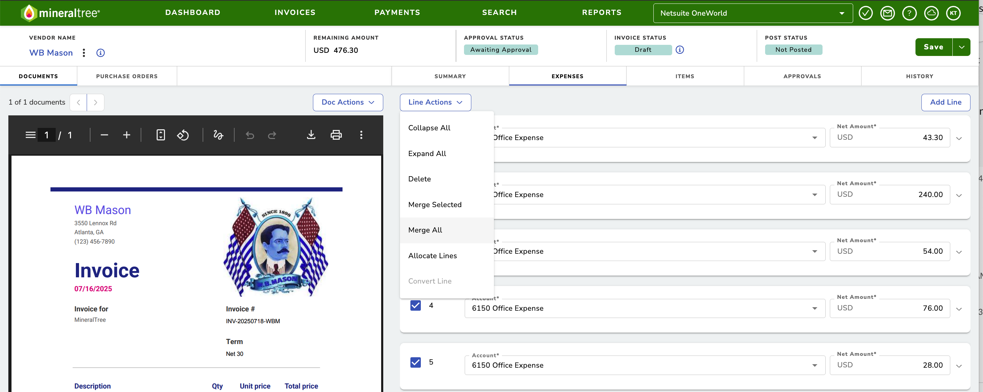Viewport: 983px width, 392px height.
Task: Click the fit to page icon
Action: click(x=161, y=135)
